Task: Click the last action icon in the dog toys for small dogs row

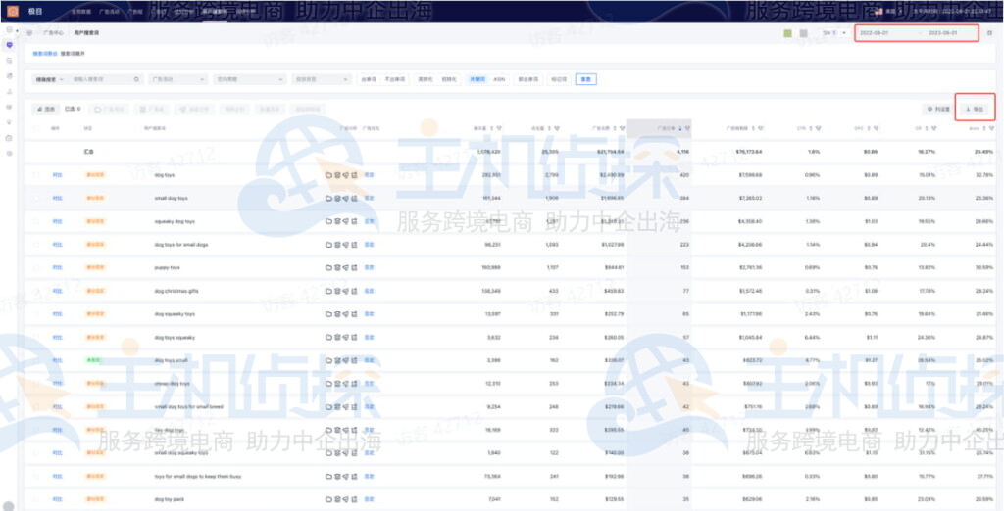Action: [354, 245]
